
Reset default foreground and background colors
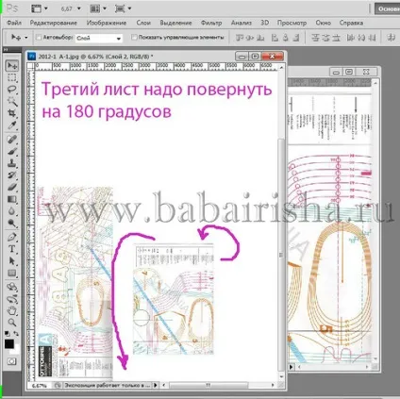(8, 334)
